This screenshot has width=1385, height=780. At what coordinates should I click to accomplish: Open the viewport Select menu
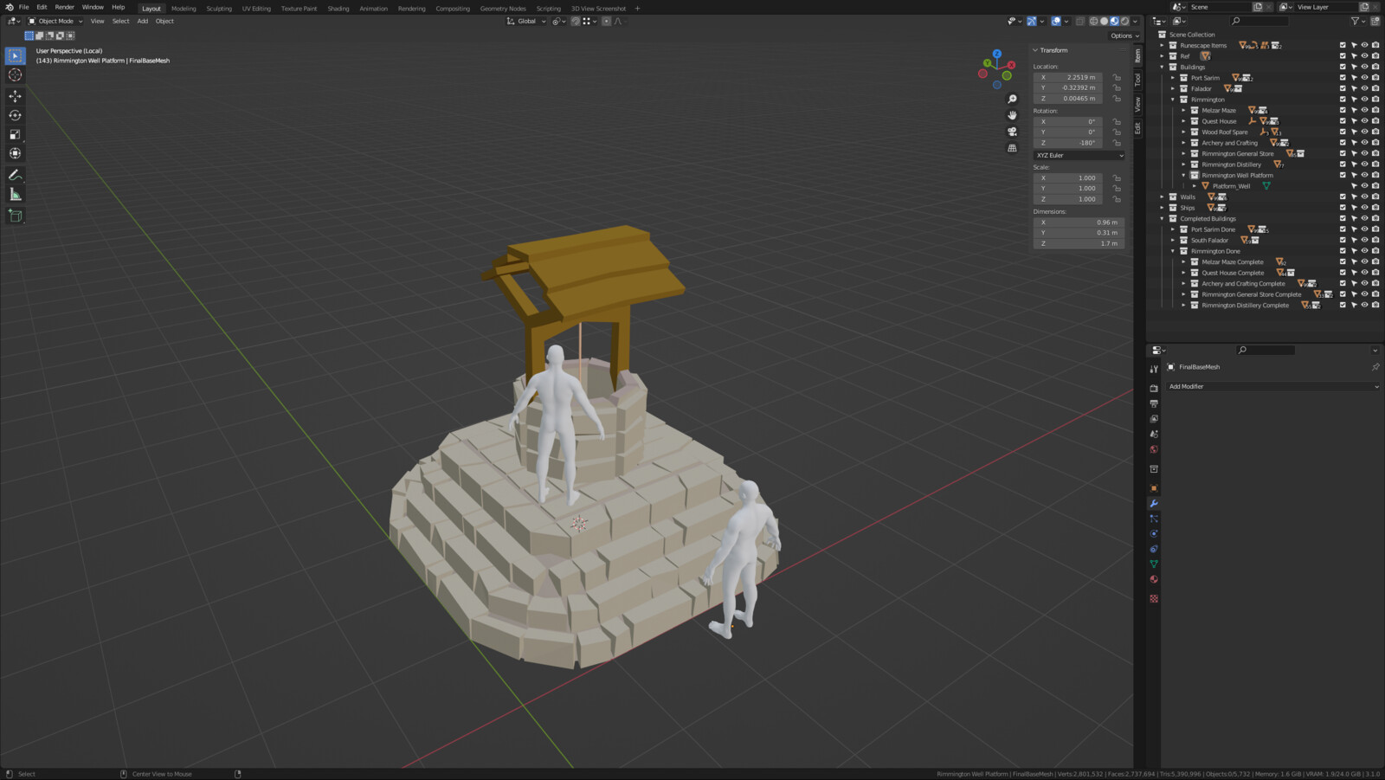(x=120, y=21)
